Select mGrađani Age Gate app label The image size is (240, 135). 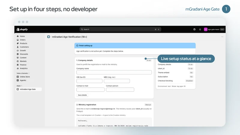(28, 89)
